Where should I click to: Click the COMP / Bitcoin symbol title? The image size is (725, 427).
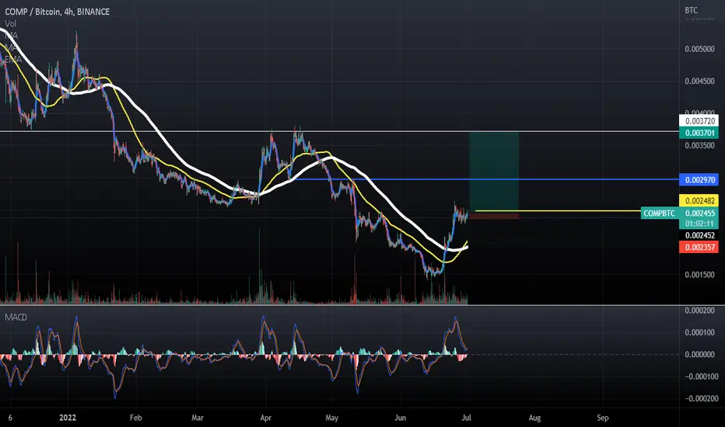[57, 12]
